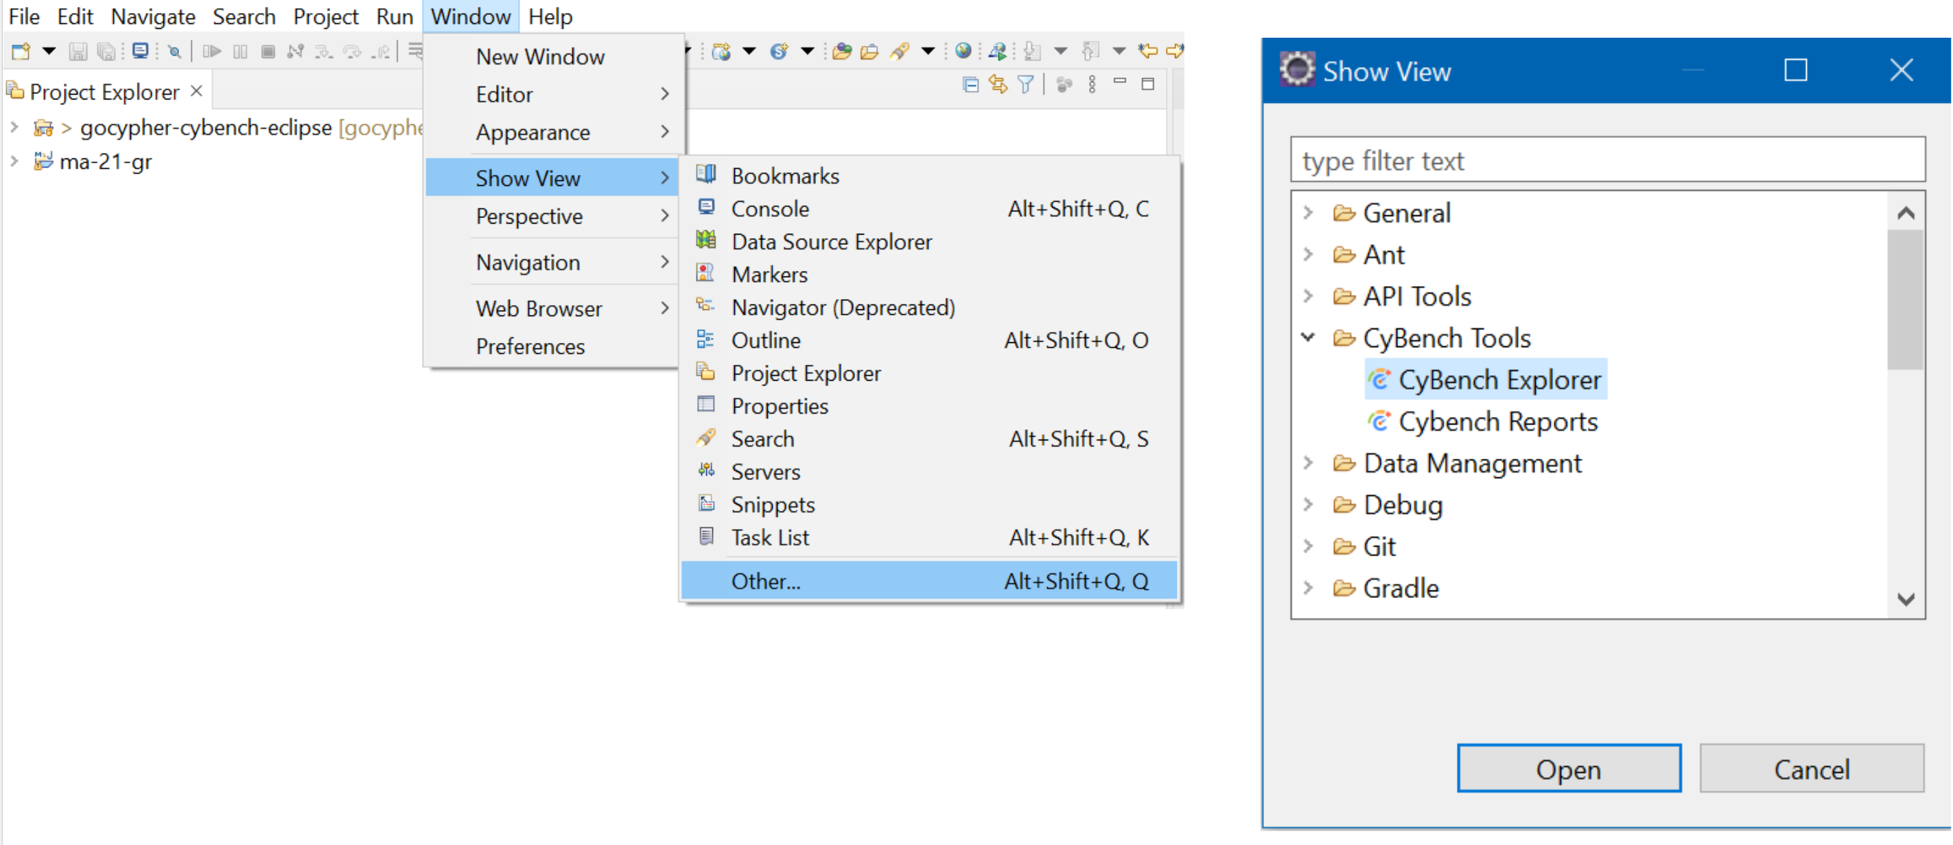Click the Terminate debug icon
The height and width of the screenshot is (845, 1953).
pos(268,51)
